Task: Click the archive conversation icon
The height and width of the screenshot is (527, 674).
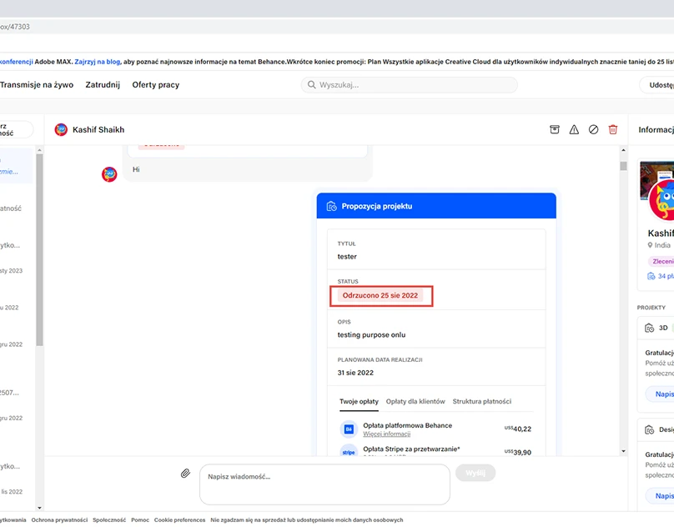Action: (555, 129)
